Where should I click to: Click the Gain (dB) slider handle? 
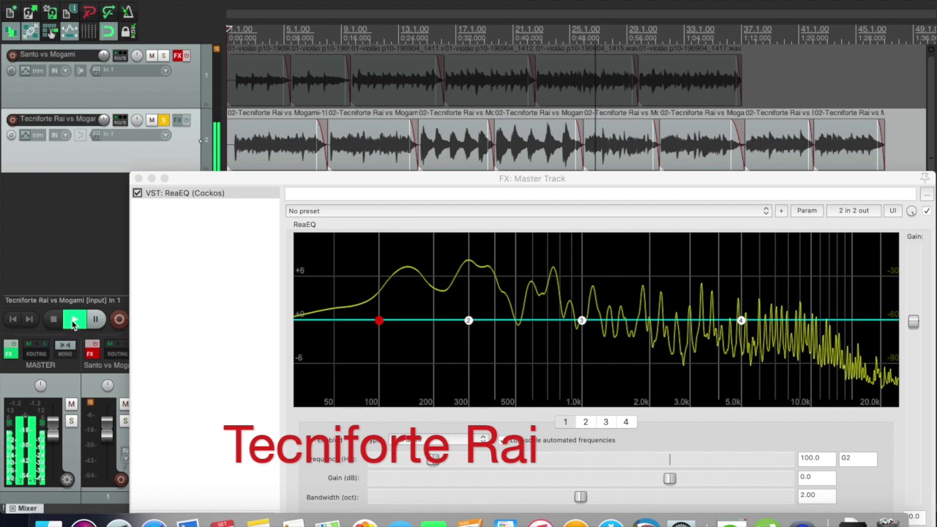point(670,478)
